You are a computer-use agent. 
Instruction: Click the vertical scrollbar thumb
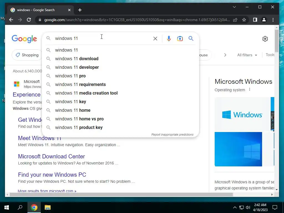(x=277, y=41)
